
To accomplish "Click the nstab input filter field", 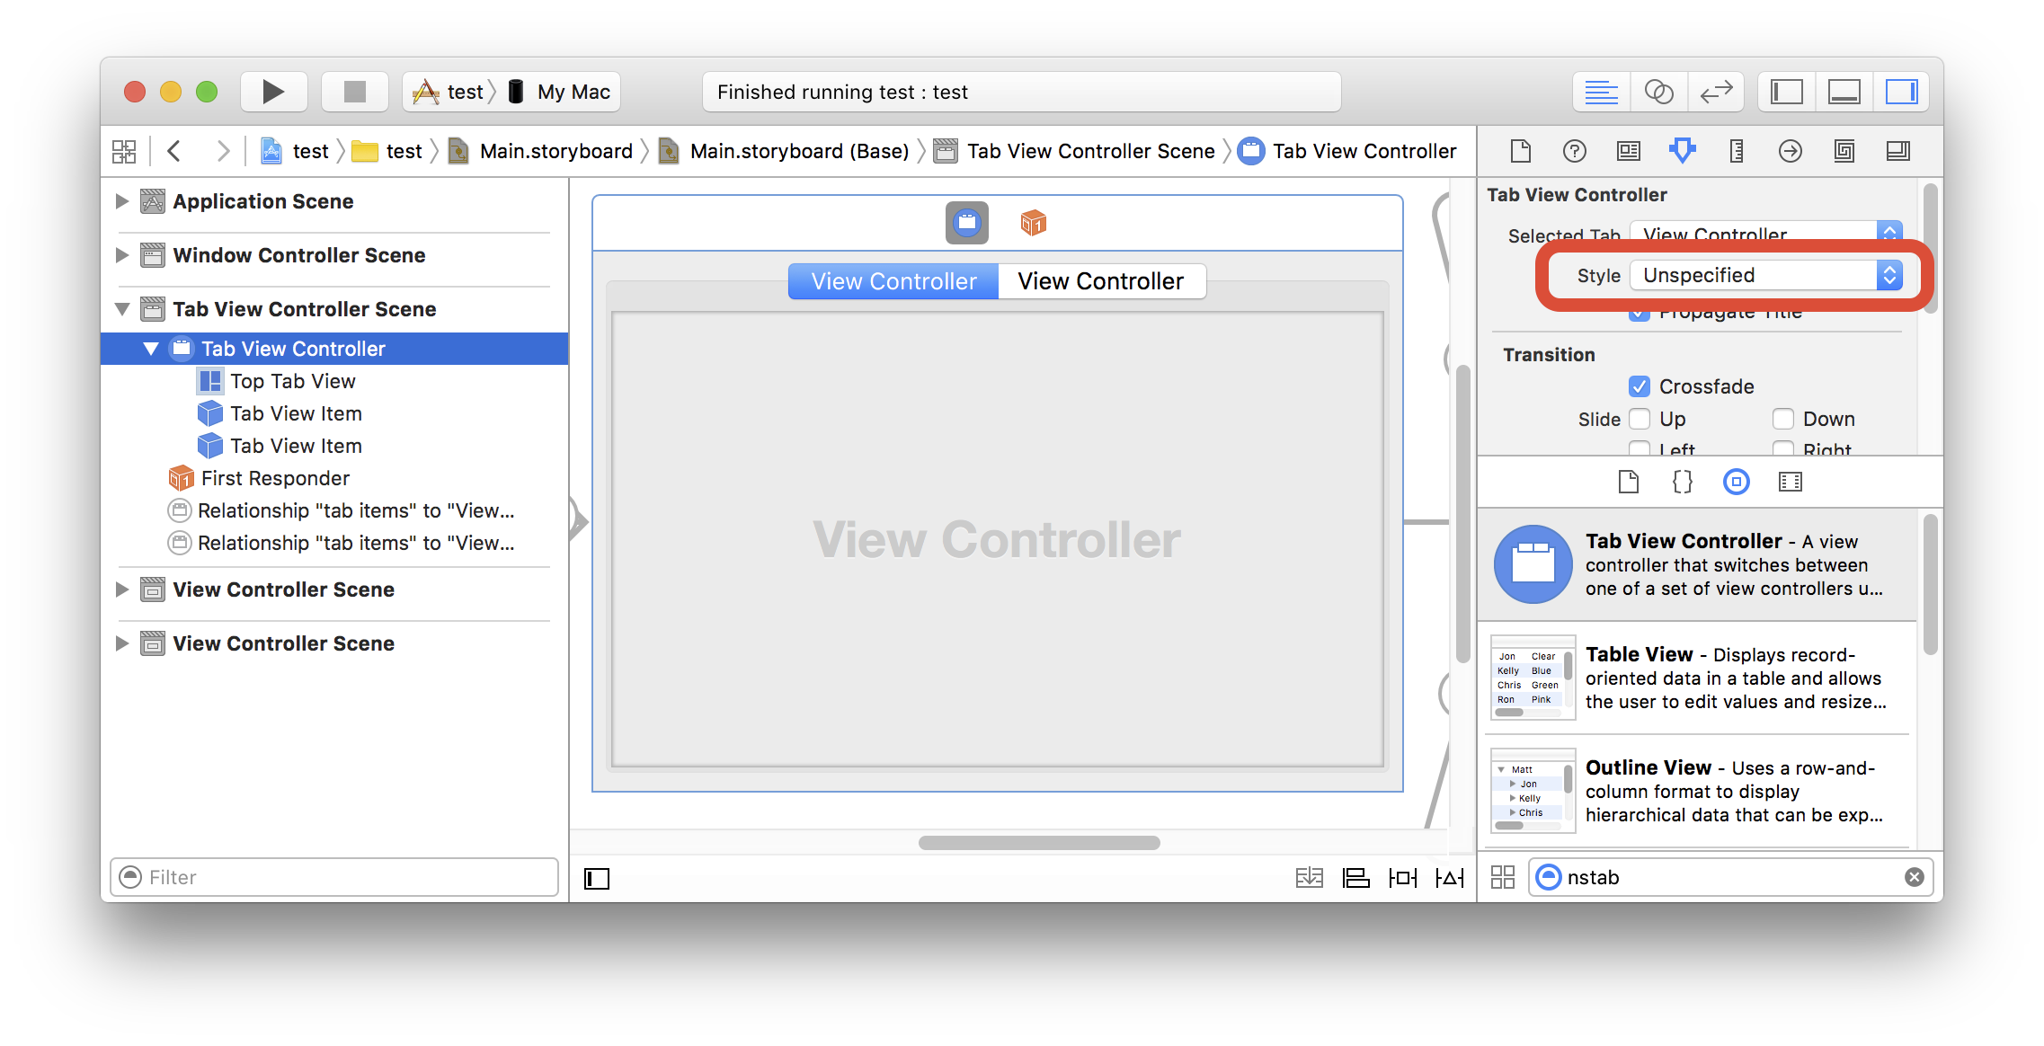I will pos(1721,876).
